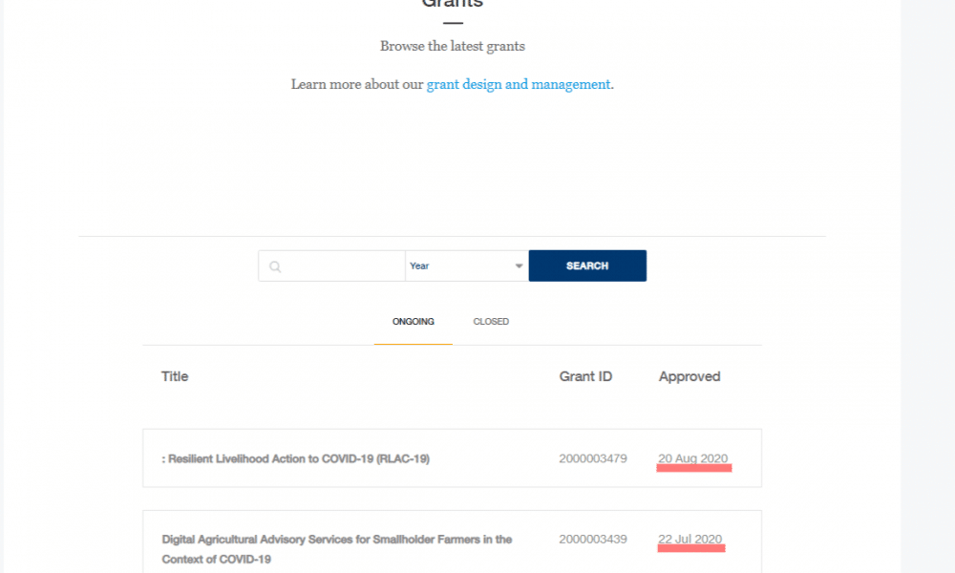Switch to the ONGOING tab

(413, 322)
